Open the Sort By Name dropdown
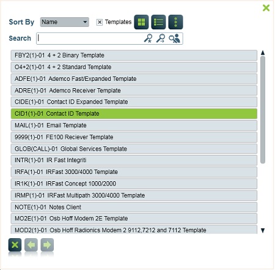 tap(65, 22)
